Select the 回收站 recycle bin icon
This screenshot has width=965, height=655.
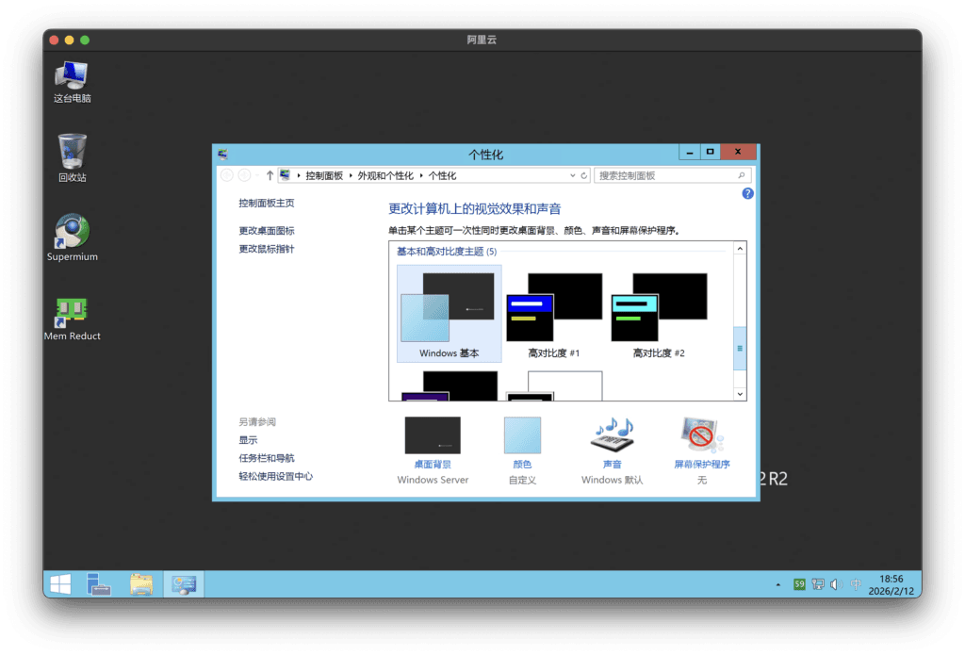[x=72, y=151]
